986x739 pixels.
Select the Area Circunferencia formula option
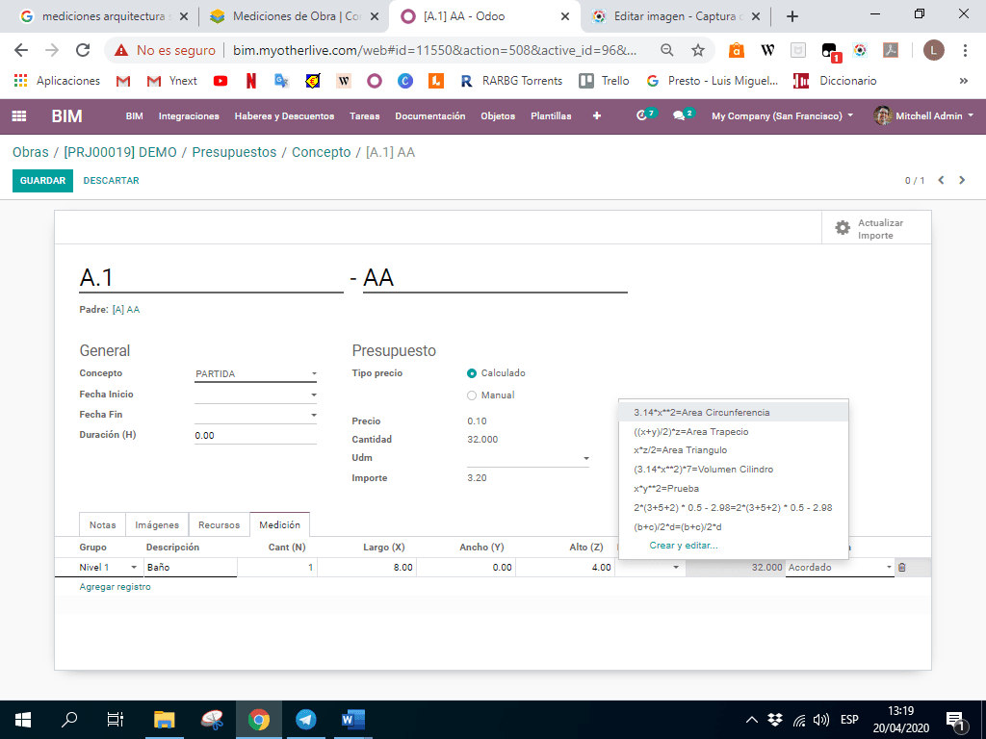pos(733,413)
